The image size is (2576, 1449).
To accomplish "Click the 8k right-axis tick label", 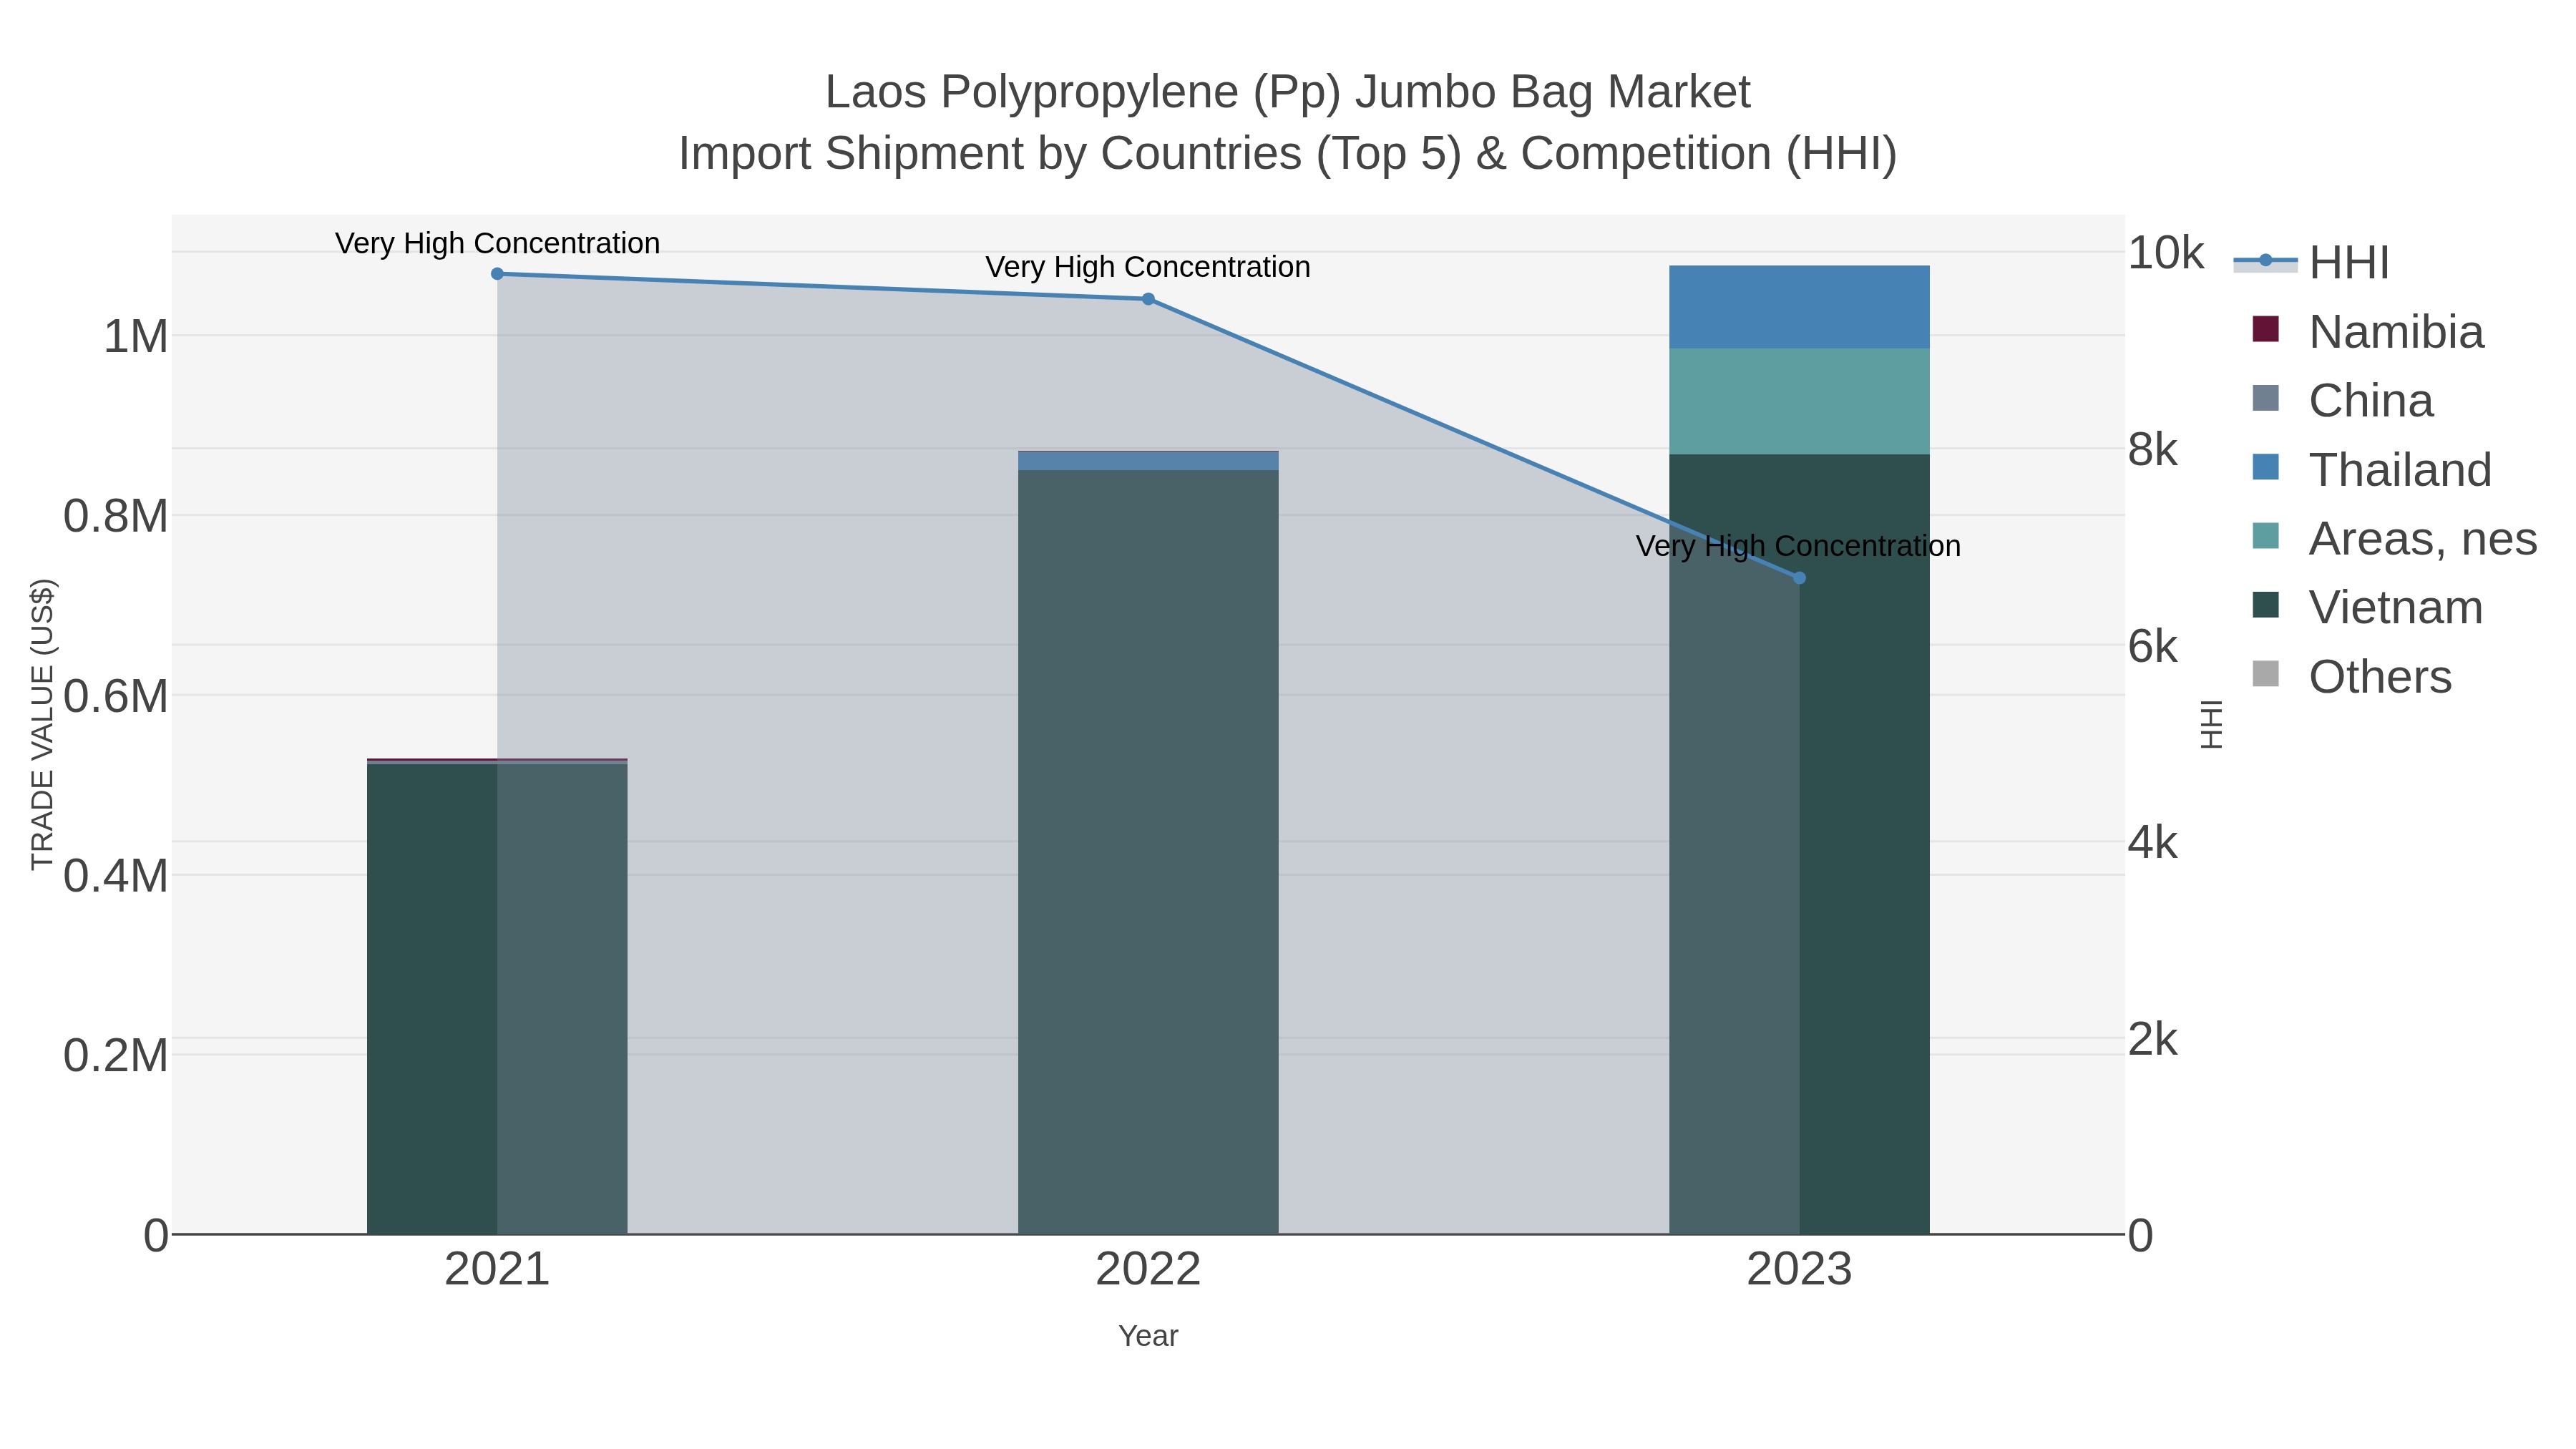I will pos(2153,450).
